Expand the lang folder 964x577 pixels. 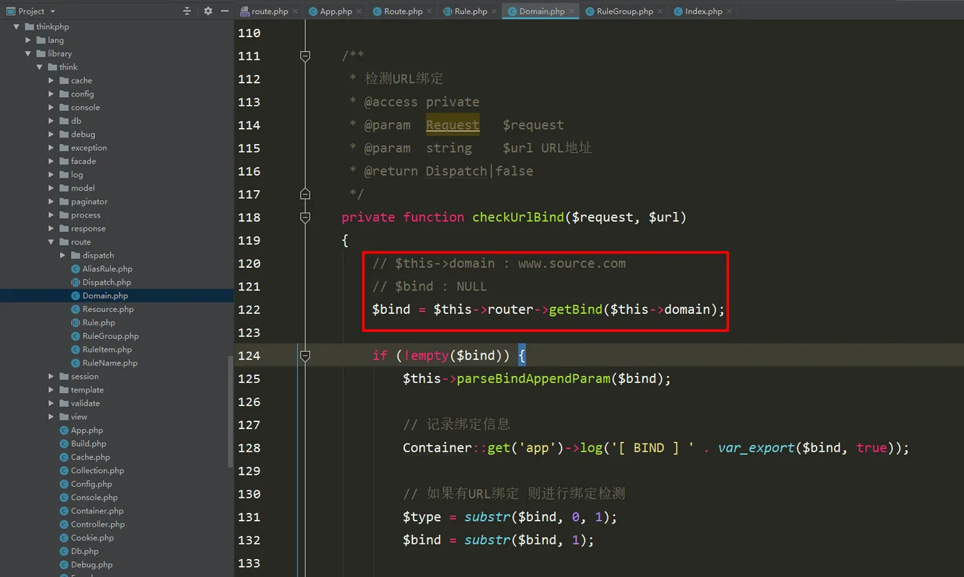point(28,40)
